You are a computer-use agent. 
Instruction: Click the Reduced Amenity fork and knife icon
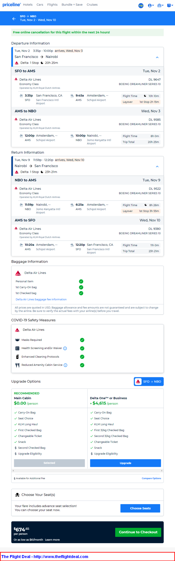[x=17, y=365]
